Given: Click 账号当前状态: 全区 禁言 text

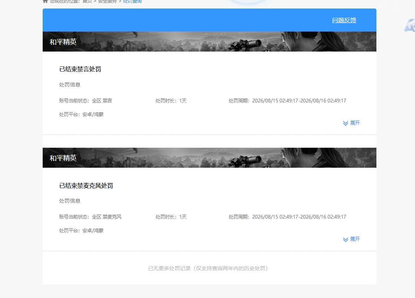Looking at the screenshot, I should pos(86,101).
